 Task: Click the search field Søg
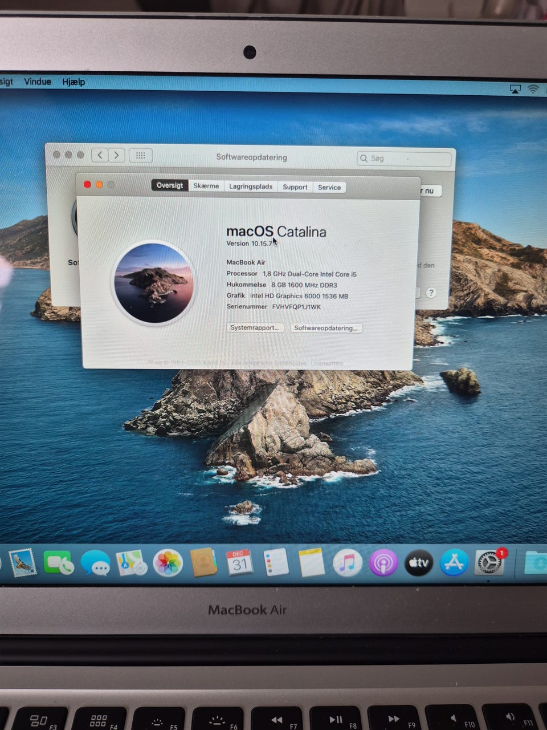(x=404, y=159)
